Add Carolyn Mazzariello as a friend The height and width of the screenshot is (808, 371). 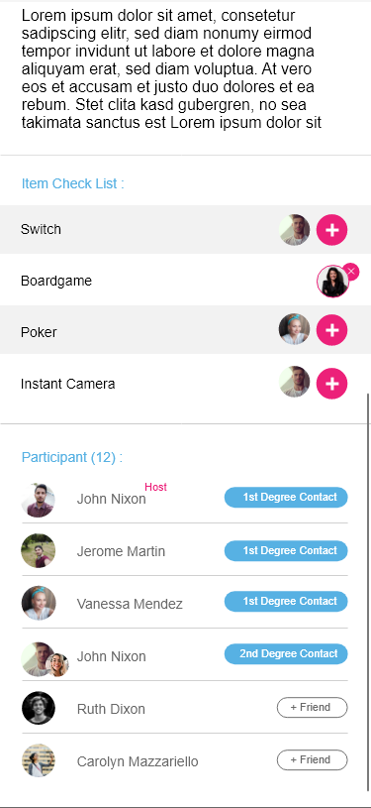(313, 760)
